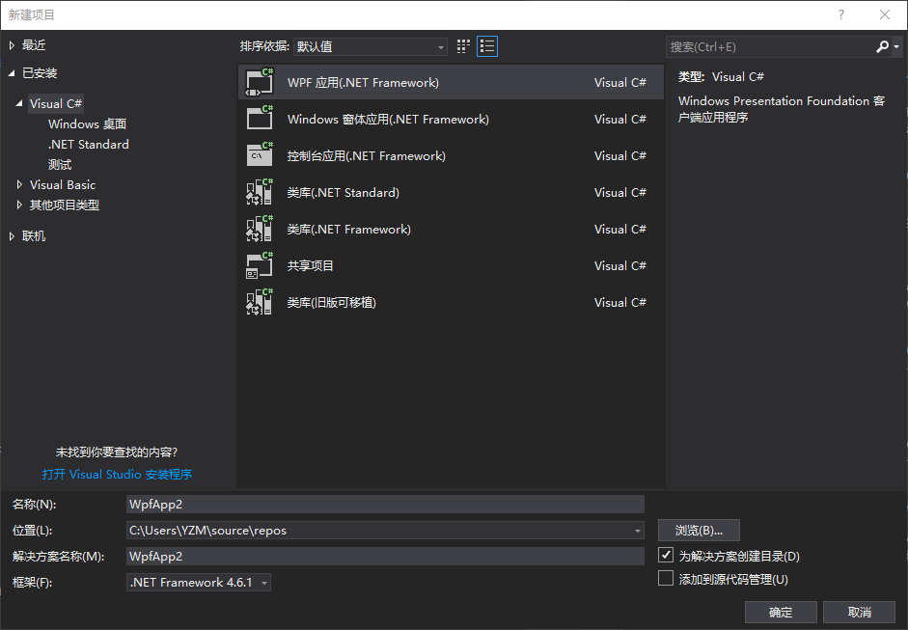Enable 添加到源代码管理 checkbox
Image resolution: width=908 pixels, height=630 pixels.
[666, 579]
